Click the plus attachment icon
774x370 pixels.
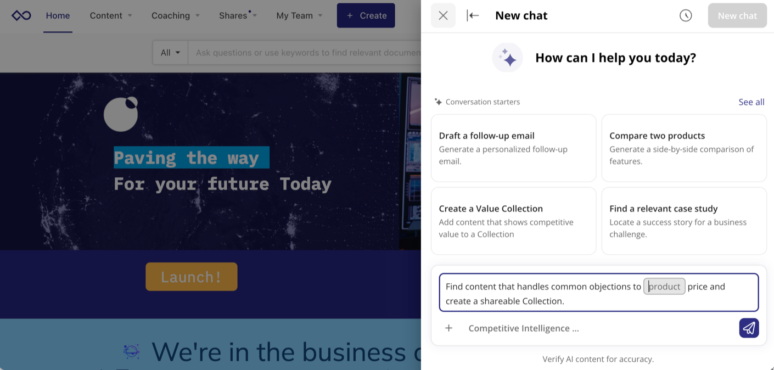pyautogui.click(x=448, y=328)
